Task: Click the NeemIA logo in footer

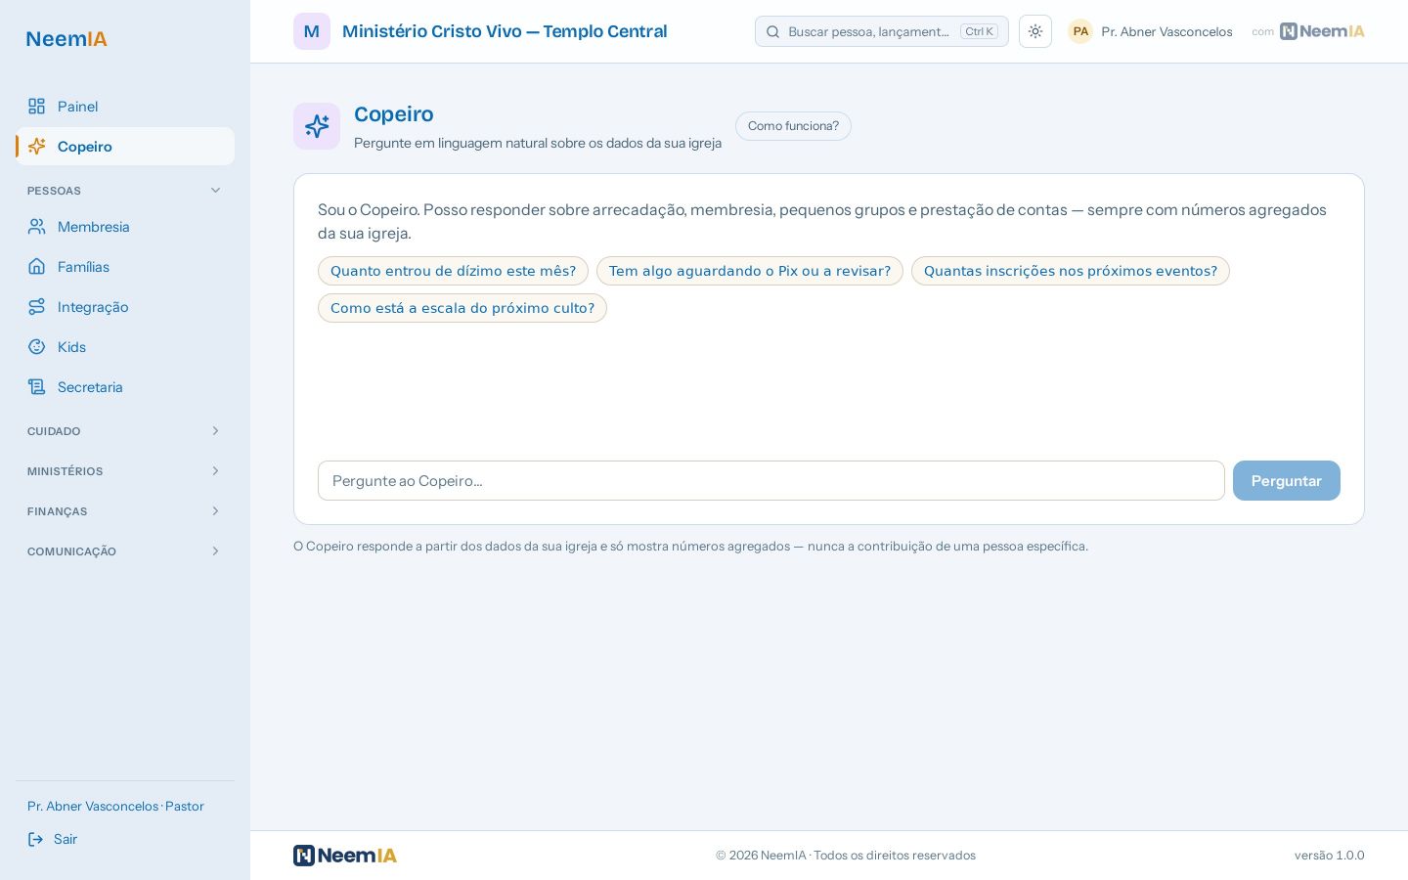Action: point(345,856)
